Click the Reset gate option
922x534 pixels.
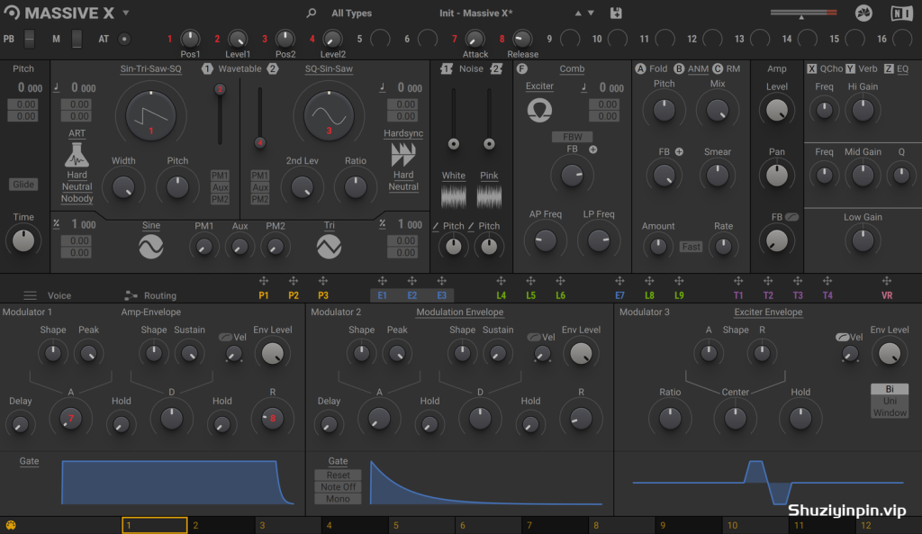click(339, 475)
